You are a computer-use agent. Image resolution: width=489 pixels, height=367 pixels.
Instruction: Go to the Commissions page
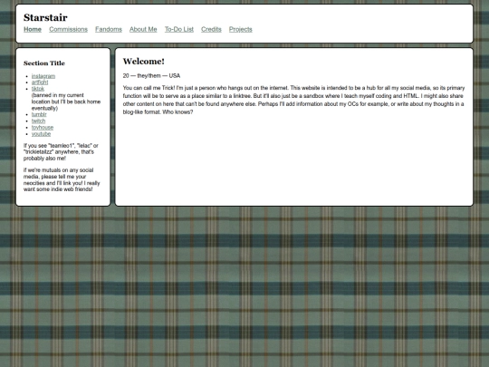68,29
